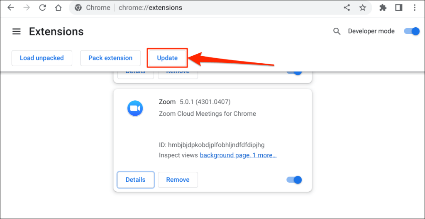425x219 pixels.
Task: Open the side panel icon
Action: 399,8
